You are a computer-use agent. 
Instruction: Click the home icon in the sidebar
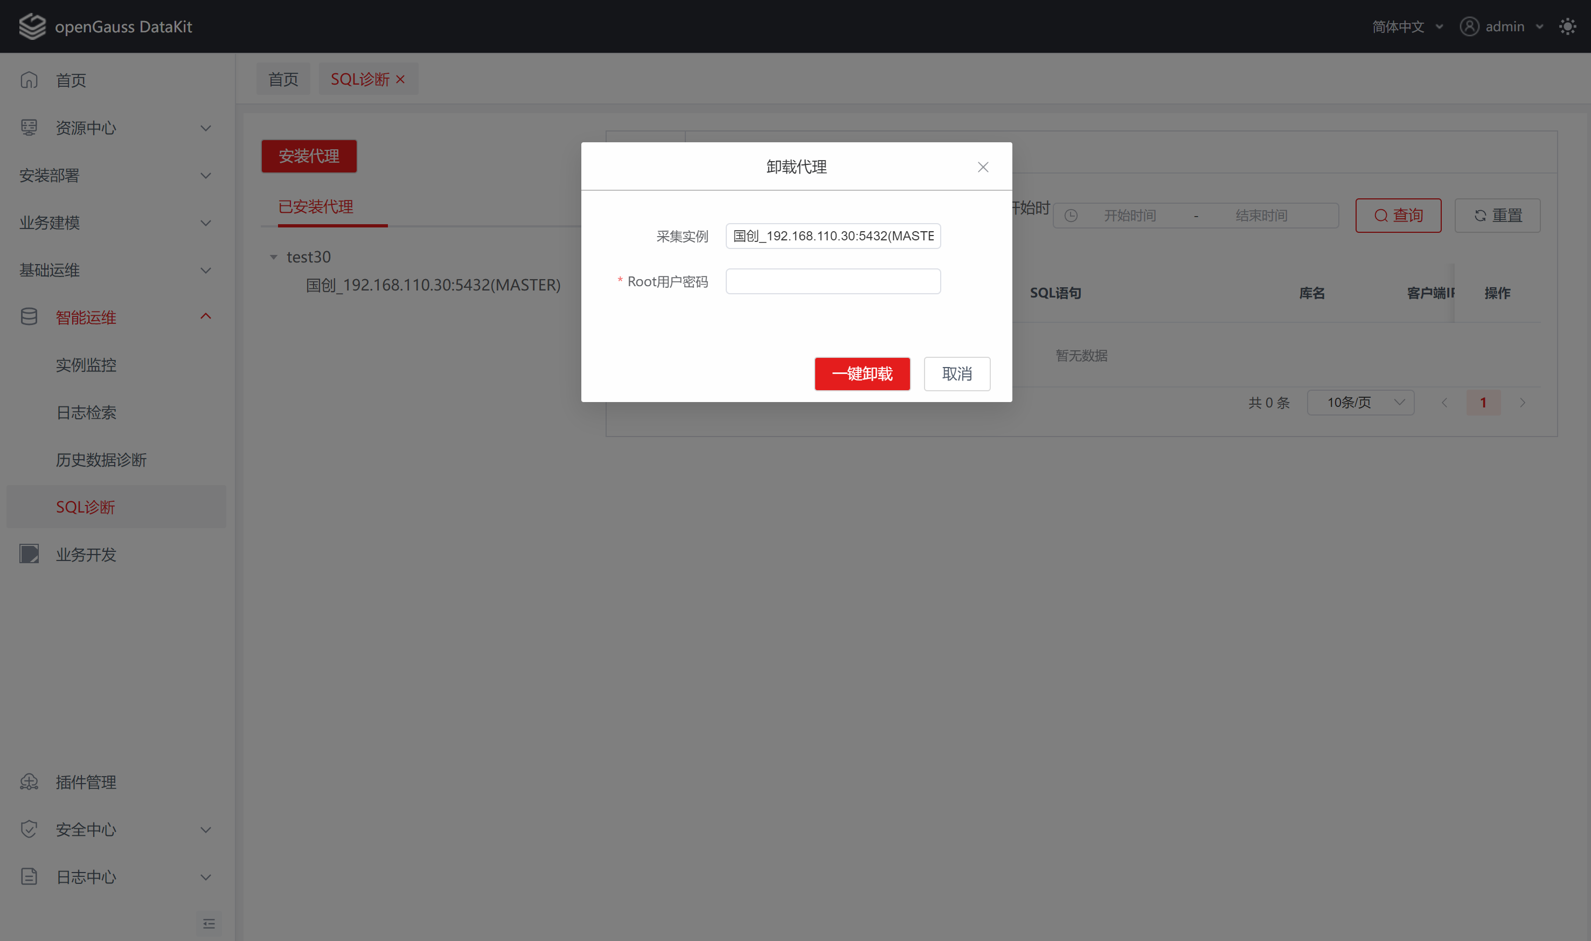point(29,80)
